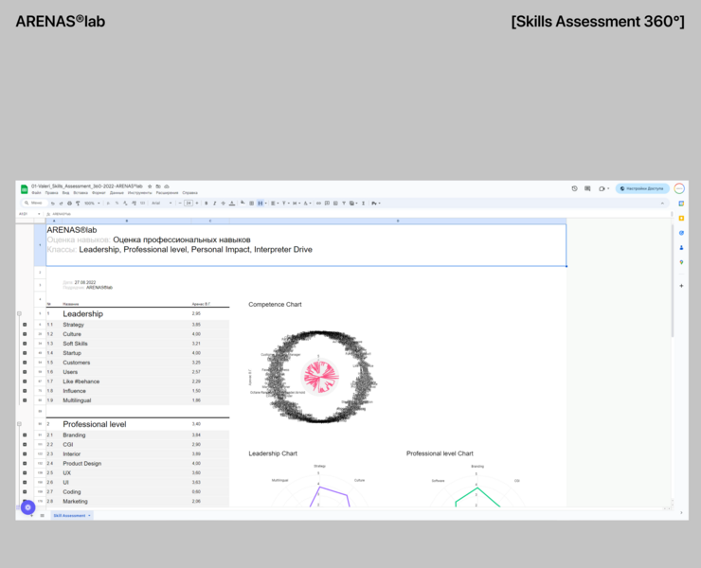The height and width of the screenshot is (568, 701).
Task: Click the Настройки Доступа share button
Action: pos(642,188)
